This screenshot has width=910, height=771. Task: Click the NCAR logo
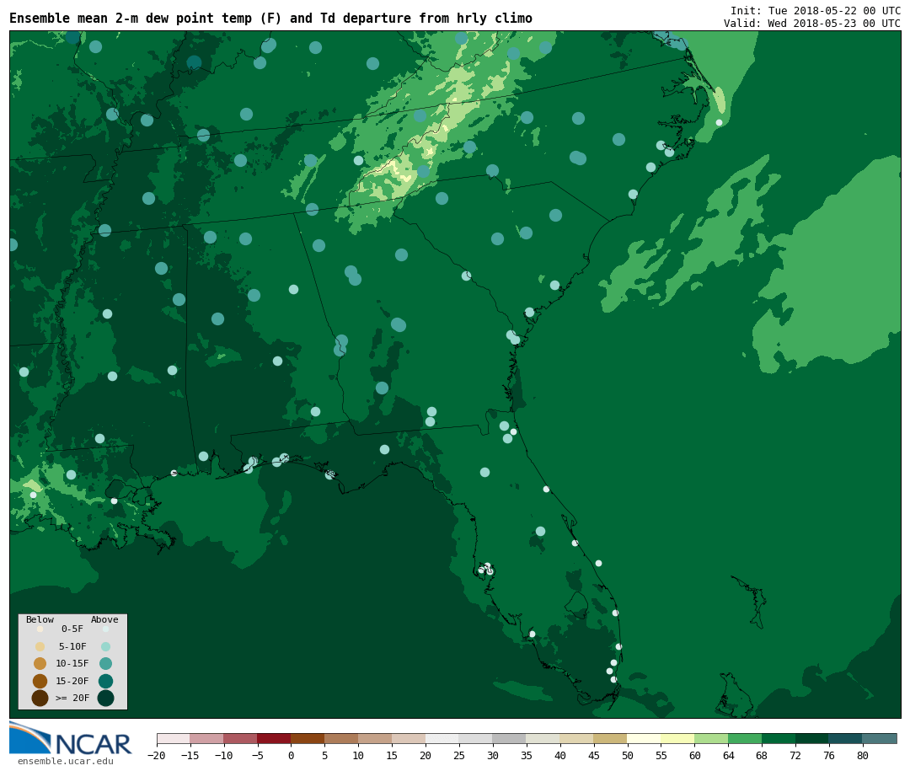coord(70,738)
